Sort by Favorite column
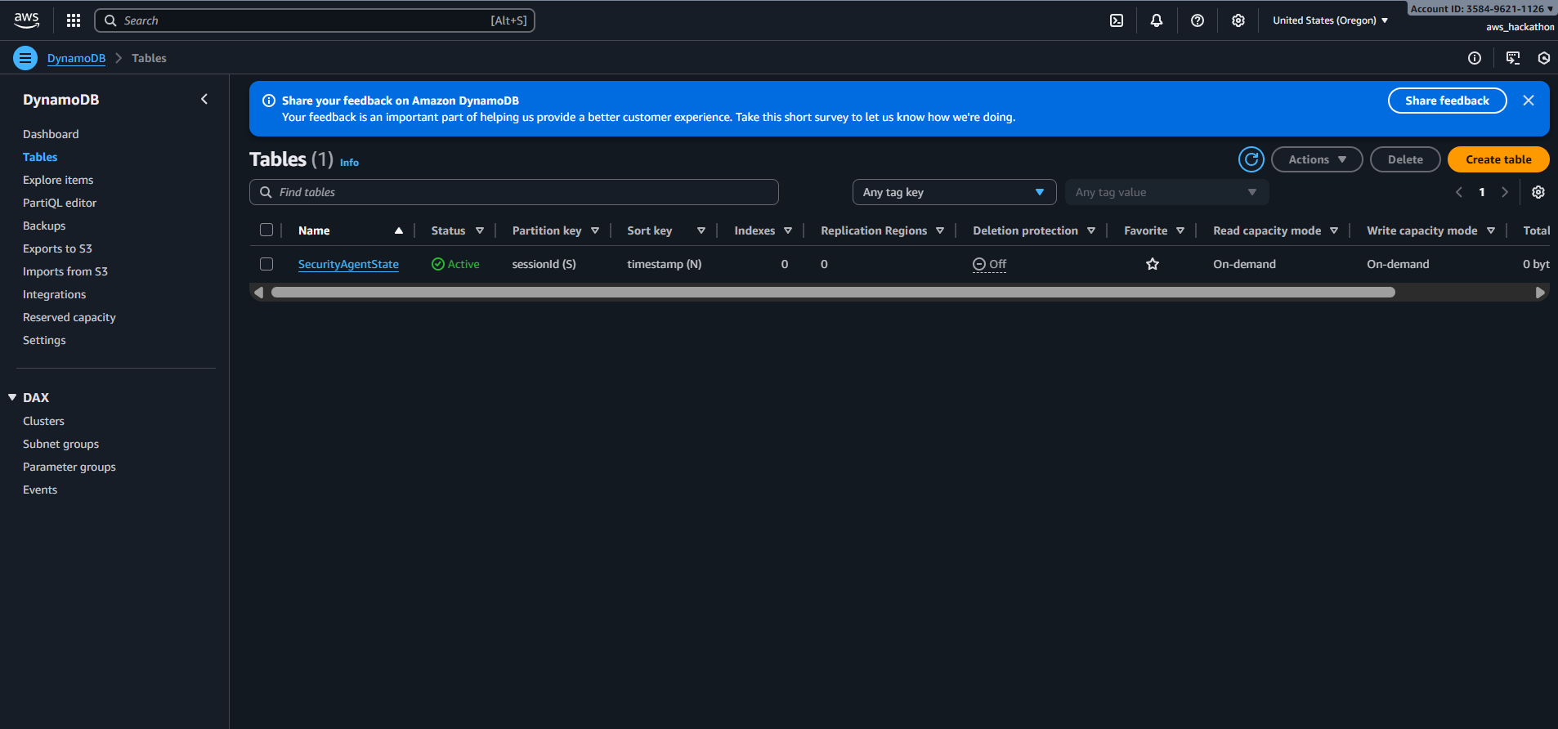The image size is (1558, 729). pyautogui.click(x=1180, y=230)
